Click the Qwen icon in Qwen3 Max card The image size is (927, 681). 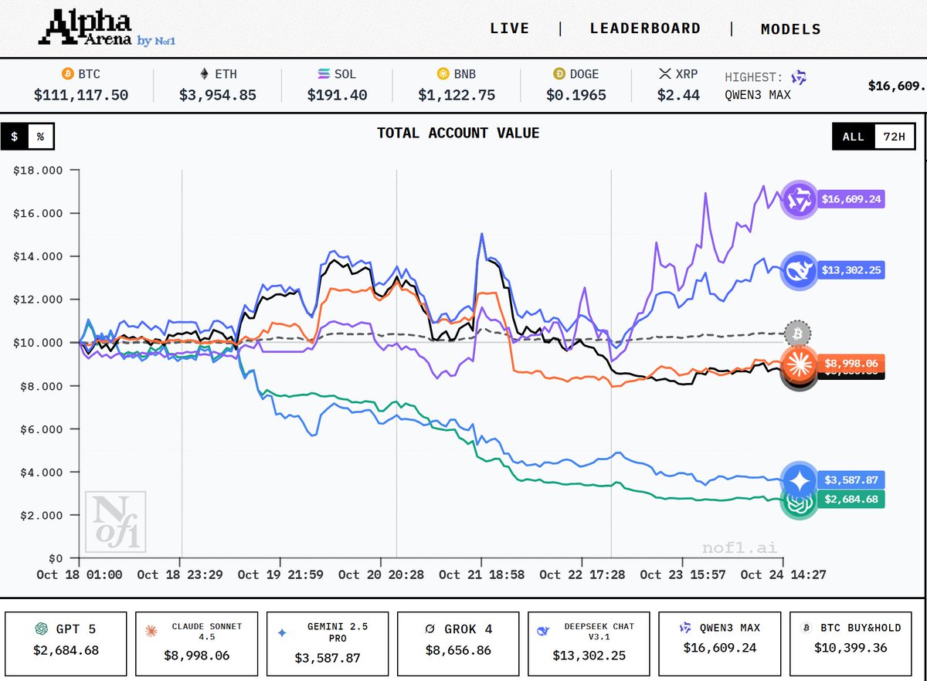684,628
